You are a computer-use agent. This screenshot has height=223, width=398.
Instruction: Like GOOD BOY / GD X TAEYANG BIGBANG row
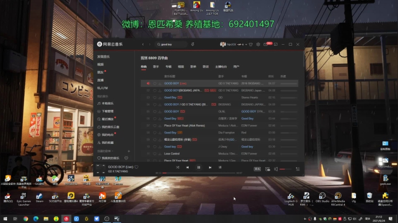(155, 104)
